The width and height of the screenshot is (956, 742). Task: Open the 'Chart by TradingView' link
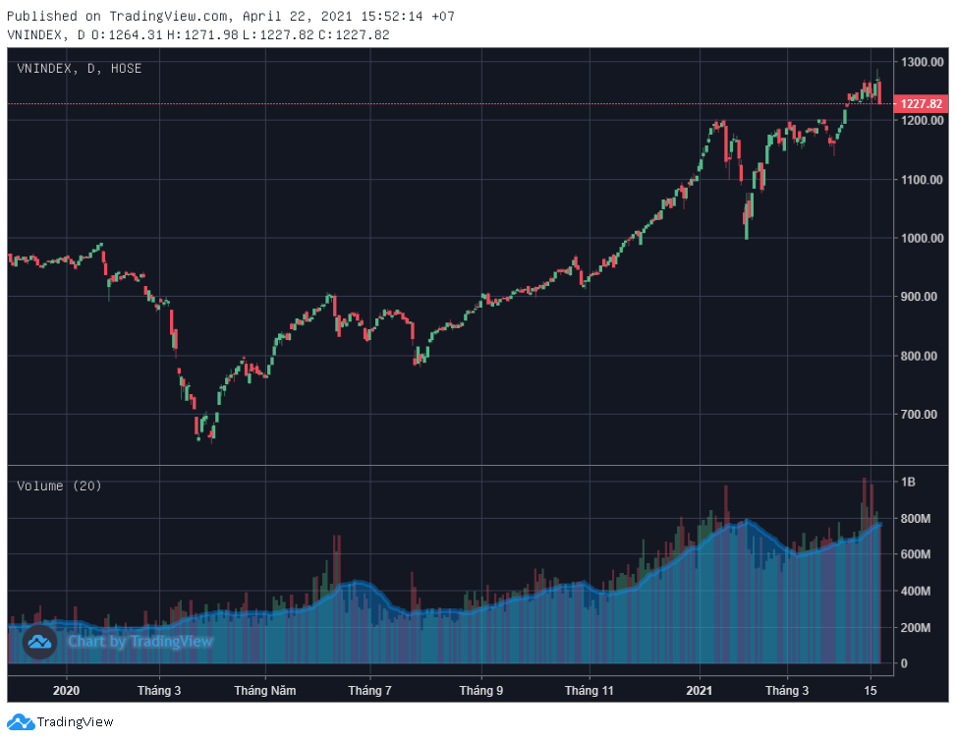(140, 642)
